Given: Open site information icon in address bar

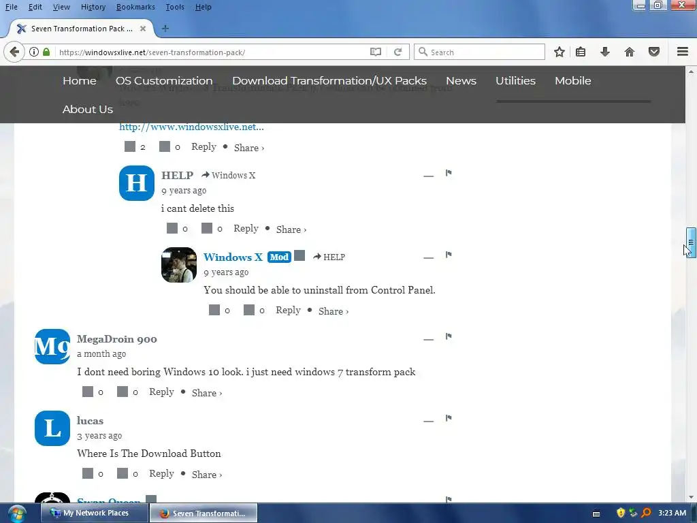Looking at the screenshot, I should coord(34,52).
